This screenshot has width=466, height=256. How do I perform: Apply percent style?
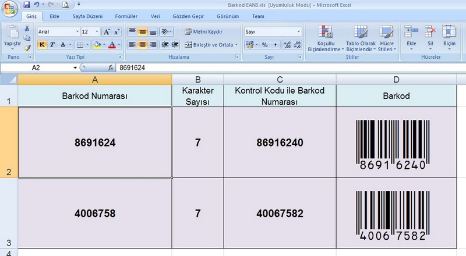click(x=264, y=45)
